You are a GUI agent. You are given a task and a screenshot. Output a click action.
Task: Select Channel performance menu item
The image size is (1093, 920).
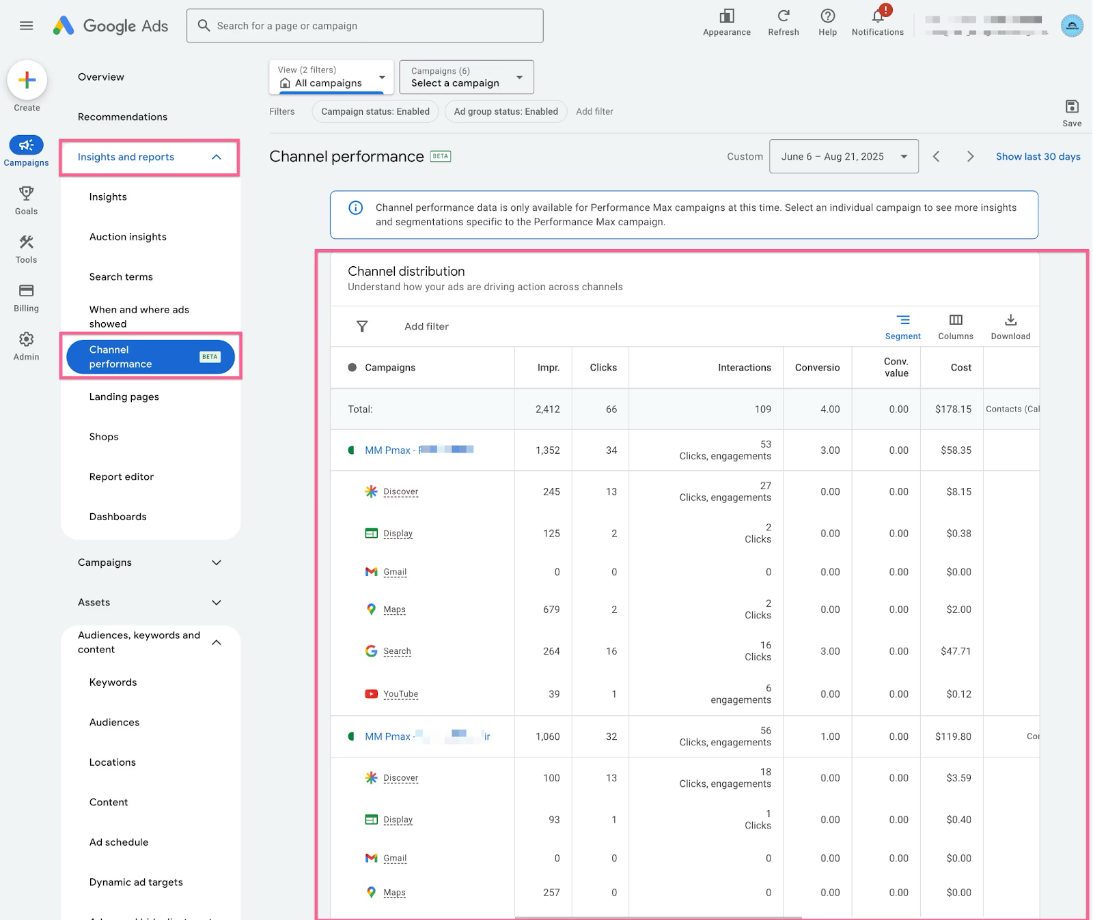point(150,356)
